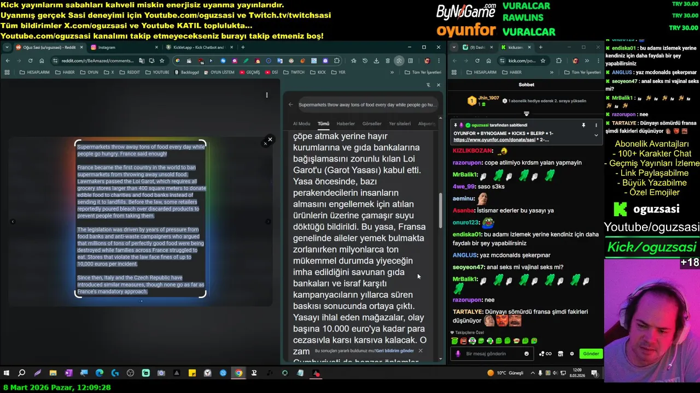Open the Kick shop icon beside chat input
This screenshot has height=393, width=700.
click(x=561, y=354)
